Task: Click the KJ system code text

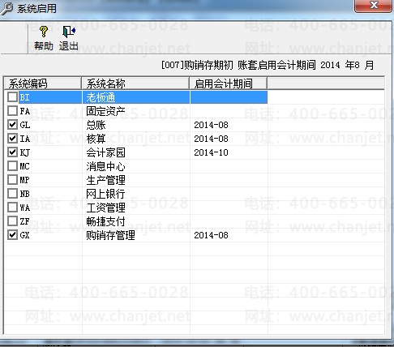Action: [x=25, y=152]
